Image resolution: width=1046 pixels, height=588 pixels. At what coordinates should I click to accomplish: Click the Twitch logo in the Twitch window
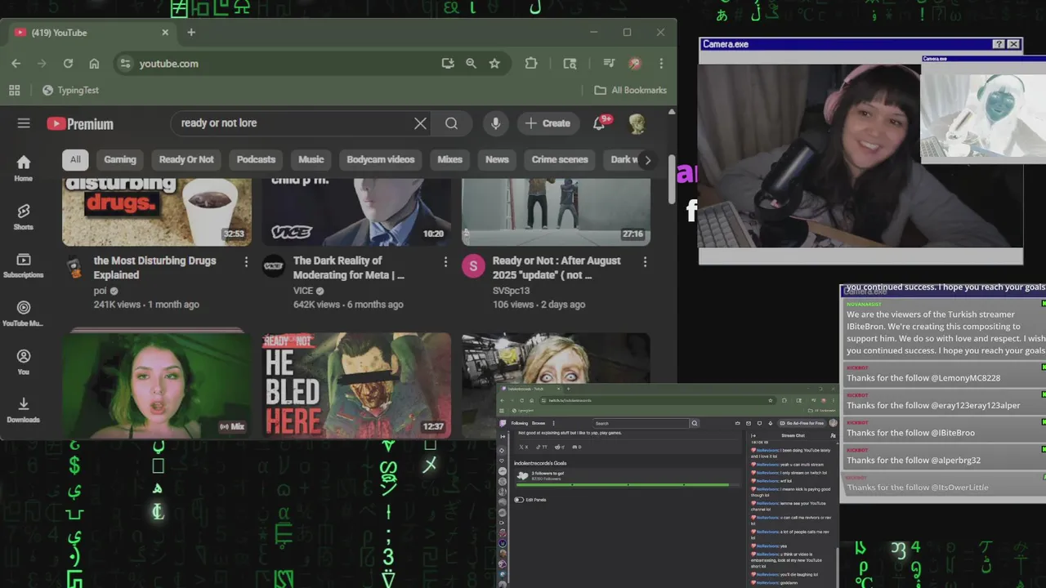point(503,423)
